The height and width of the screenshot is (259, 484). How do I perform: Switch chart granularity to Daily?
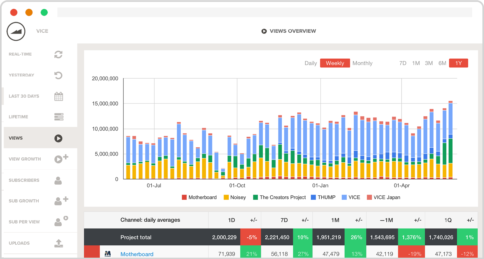[311, 63]
